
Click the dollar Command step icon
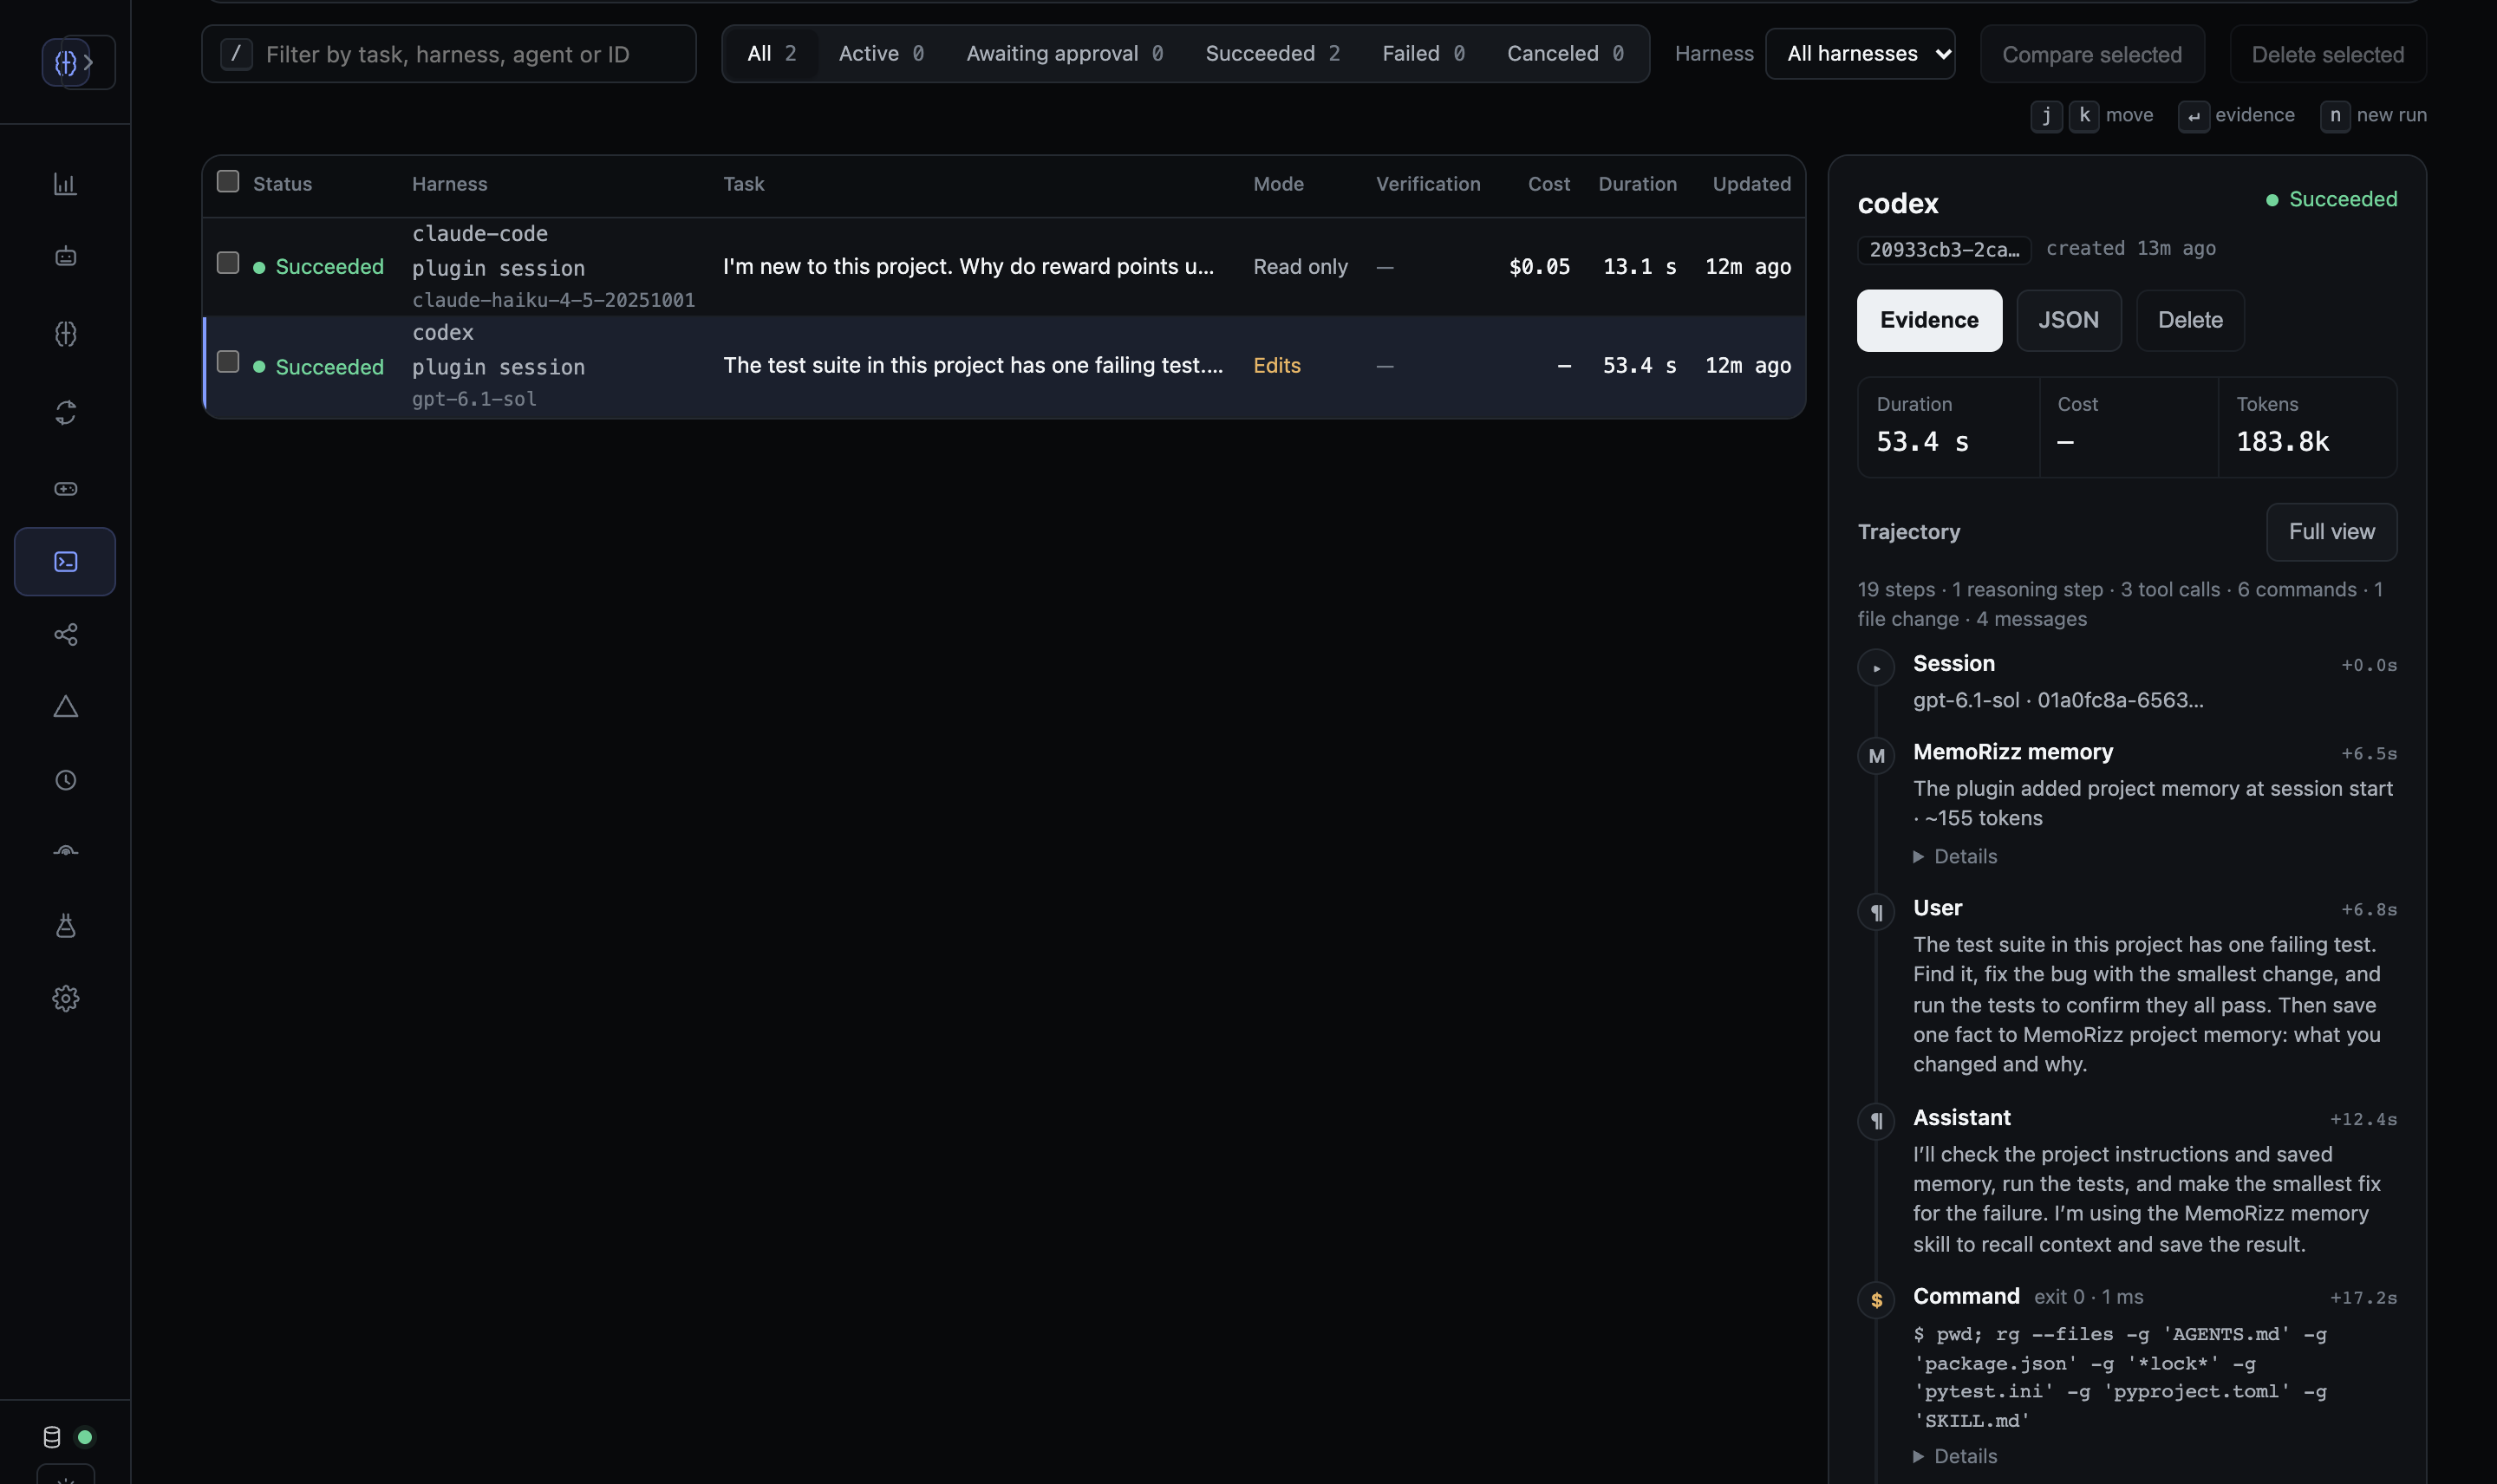(1876, 1300)
